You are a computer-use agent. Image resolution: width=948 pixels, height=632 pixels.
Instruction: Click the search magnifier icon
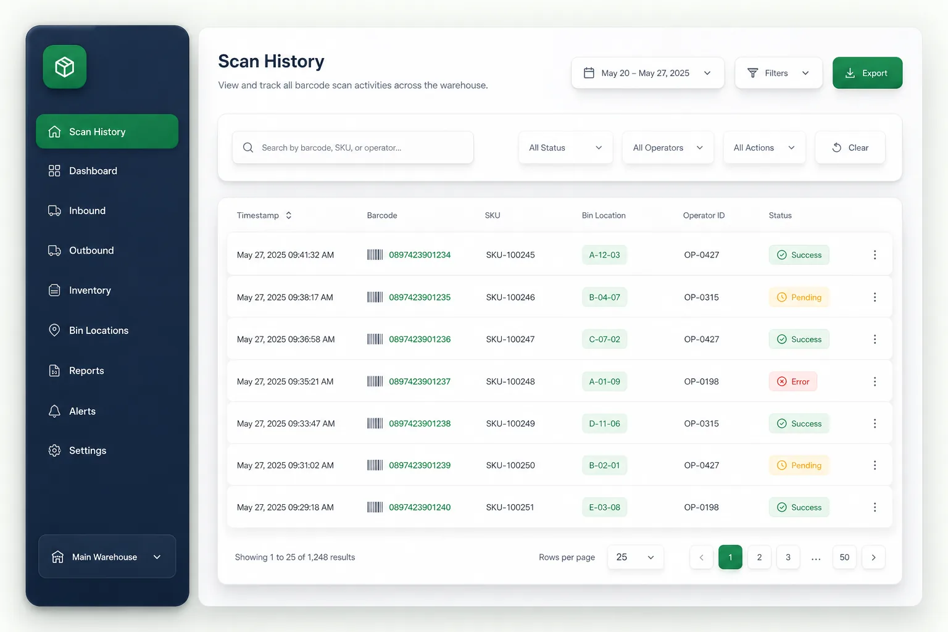[x=248, y=148]
